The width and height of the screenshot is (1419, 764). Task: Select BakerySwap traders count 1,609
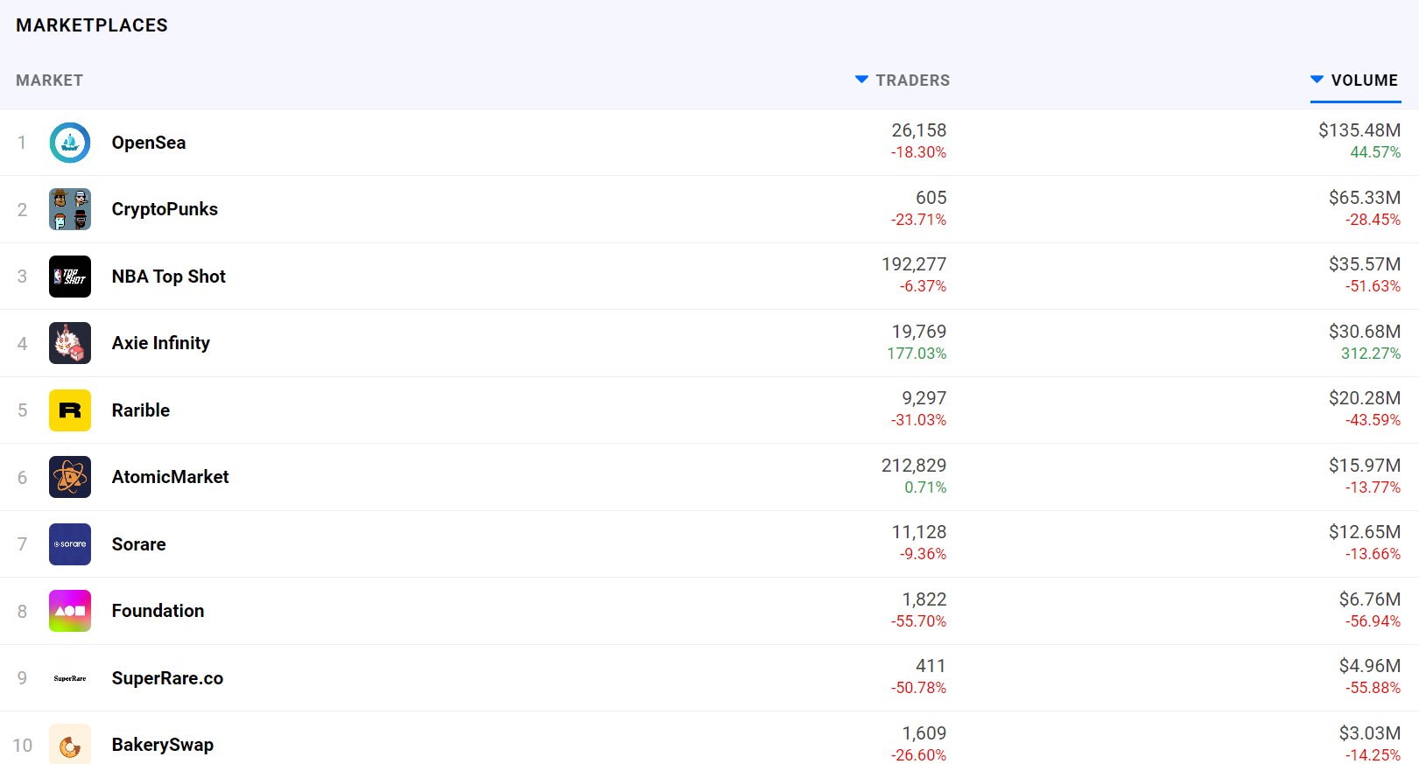pyautogui.click(x=924, y=733)
